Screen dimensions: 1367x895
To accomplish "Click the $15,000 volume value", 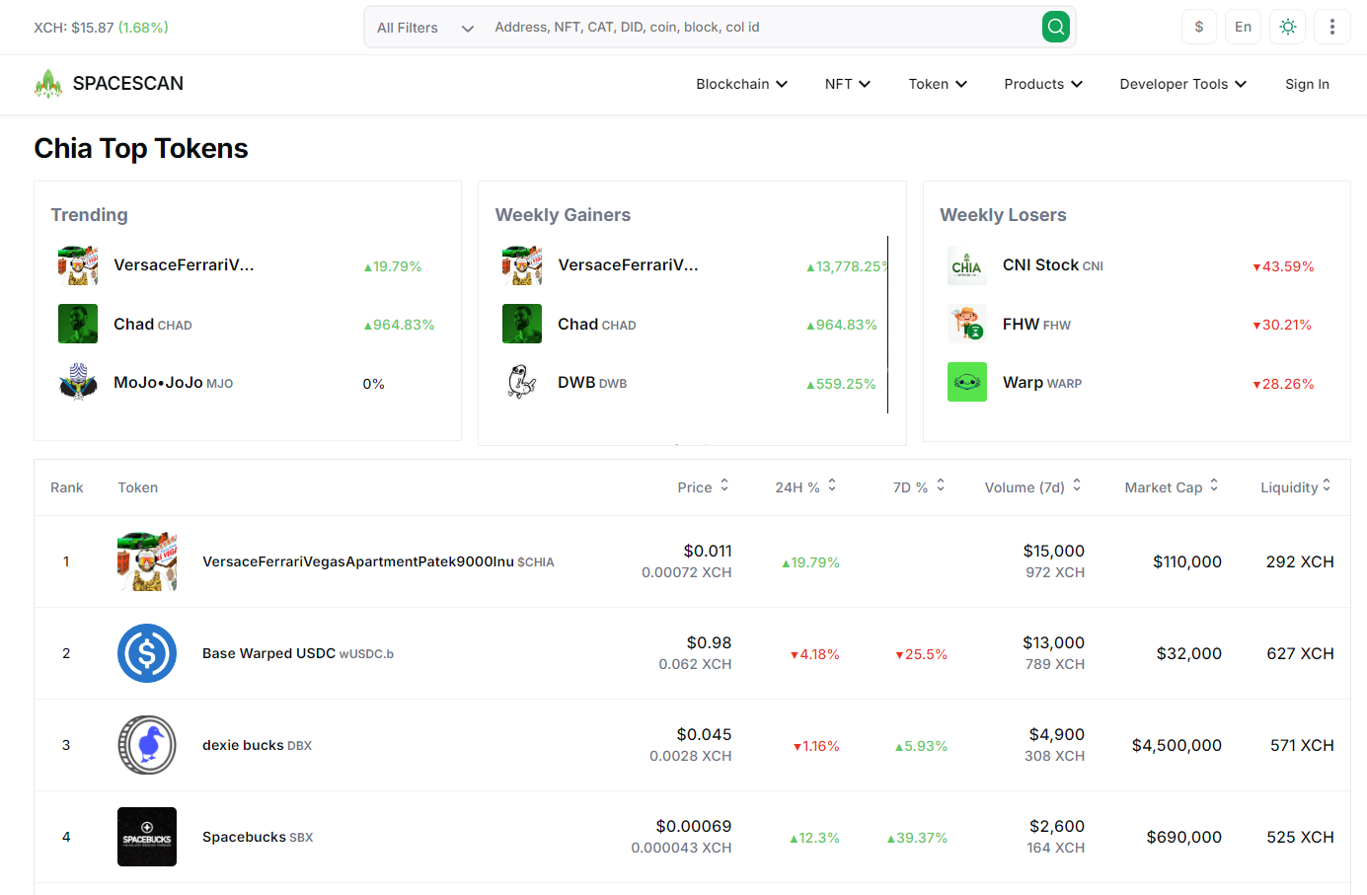I will pos(1054,551).
